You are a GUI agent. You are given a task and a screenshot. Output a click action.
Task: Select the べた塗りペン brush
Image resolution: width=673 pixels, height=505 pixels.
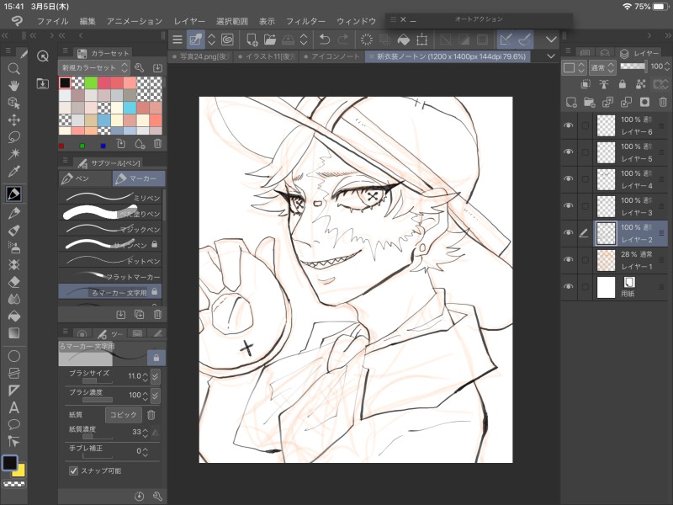[110, 213]
